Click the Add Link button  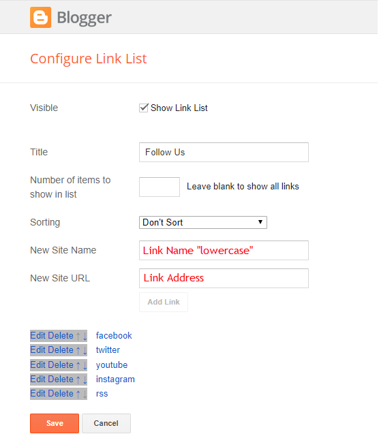[x=164, y=302]
